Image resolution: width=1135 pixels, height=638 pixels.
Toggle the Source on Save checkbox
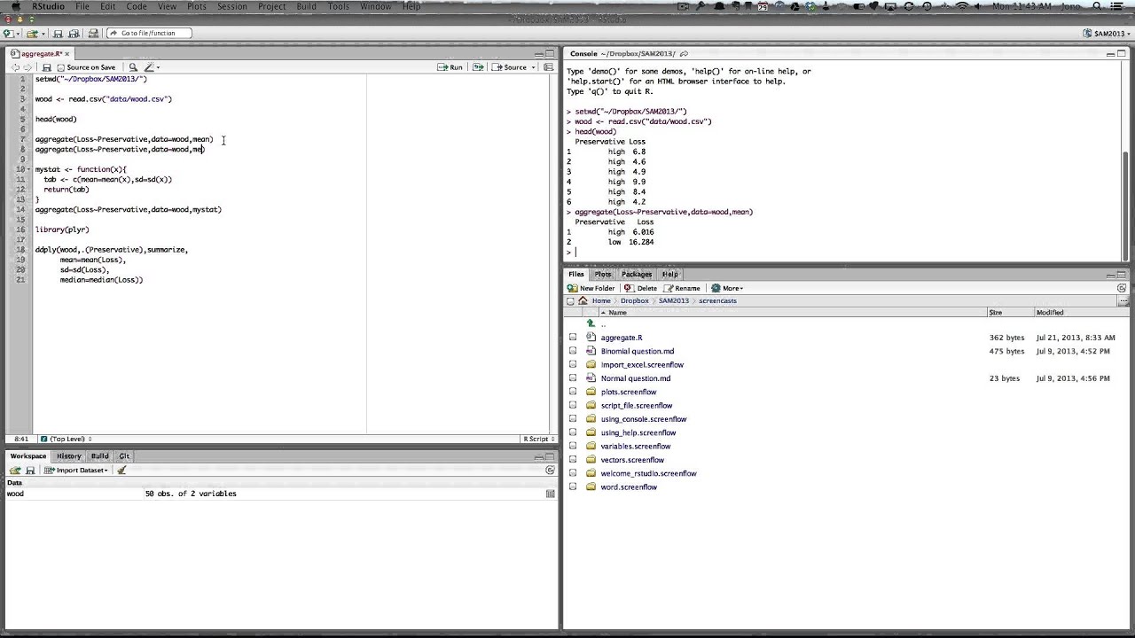61,67
